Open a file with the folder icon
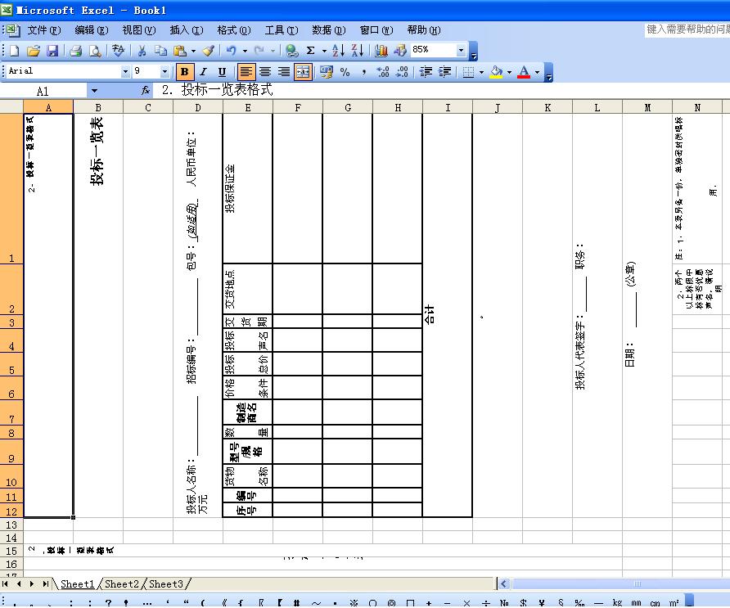 (33, 50)
